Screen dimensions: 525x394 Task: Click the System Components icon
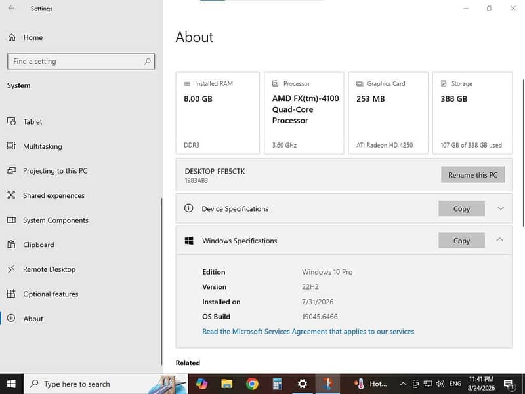coord(11,220)
